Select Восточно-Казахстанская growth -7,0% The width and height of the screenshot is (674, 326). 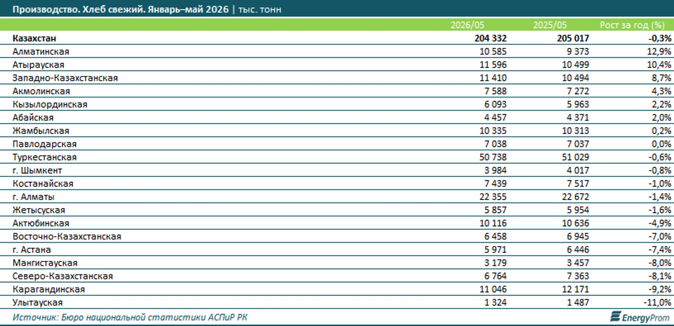(x=660, y=236)
